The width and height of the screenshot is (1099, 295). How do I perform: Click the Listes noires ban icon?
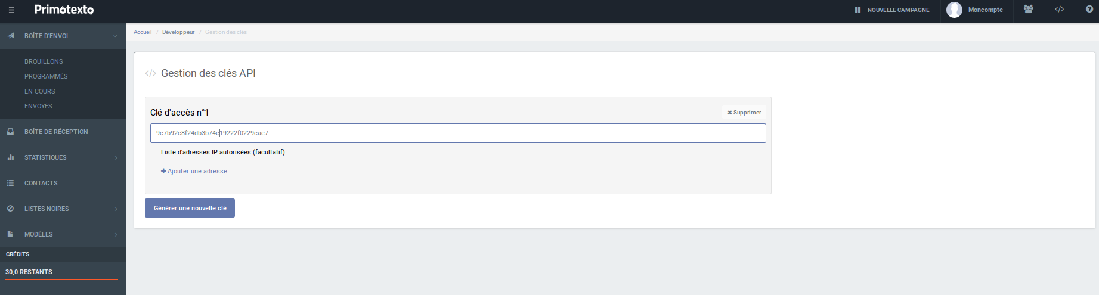(10, 209)
